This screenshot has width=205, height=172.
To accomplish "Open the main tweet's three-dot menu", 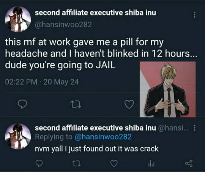I will [194, 15].
